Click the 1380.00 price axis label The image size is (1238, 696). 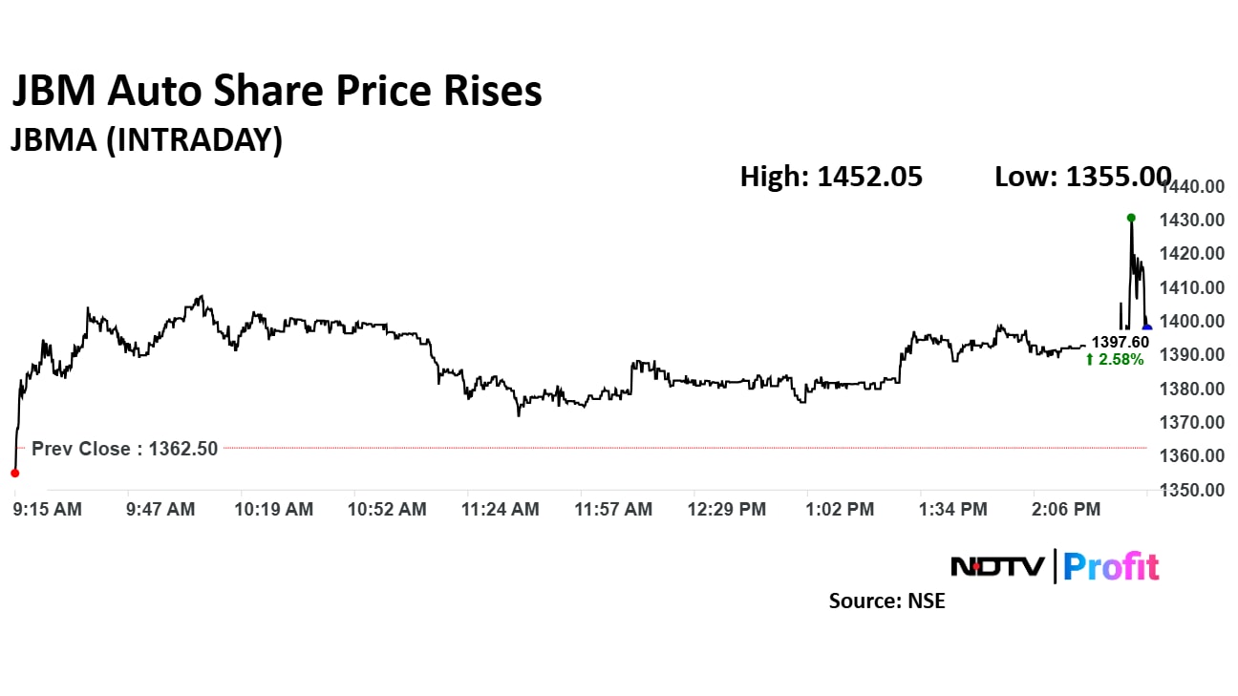(1192, 389)
